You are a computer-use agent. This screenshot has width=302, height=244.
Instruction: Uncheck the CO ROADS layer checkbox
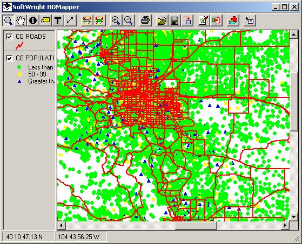tap(9, 37)
